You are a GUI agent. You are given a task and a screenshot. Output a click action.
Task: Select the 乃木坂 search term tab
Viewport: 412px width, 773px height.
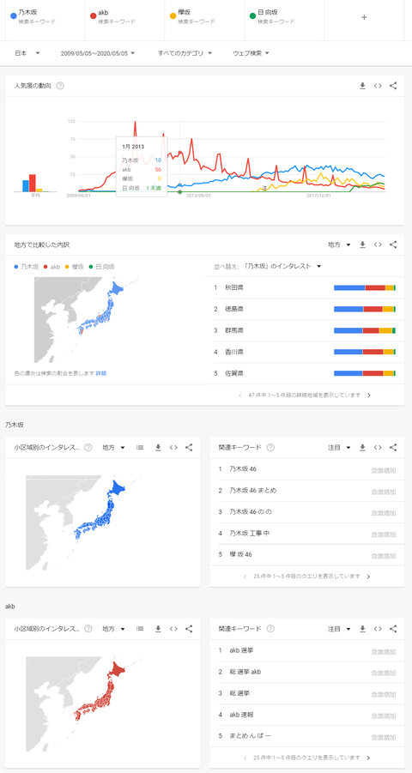(x=45, y=18)
